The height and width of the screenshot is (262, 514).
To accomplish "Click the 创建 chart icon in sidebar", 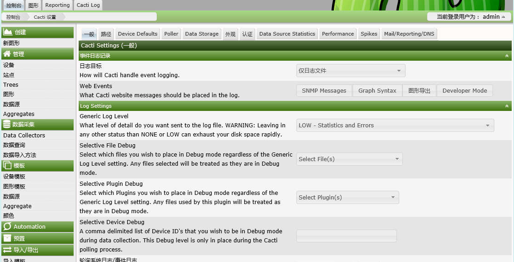I will [7, 32].
